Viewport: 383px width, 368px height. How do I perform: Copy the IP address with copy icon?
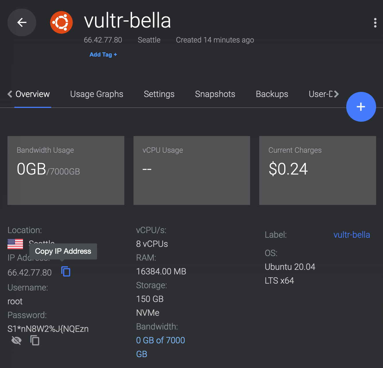66,271
